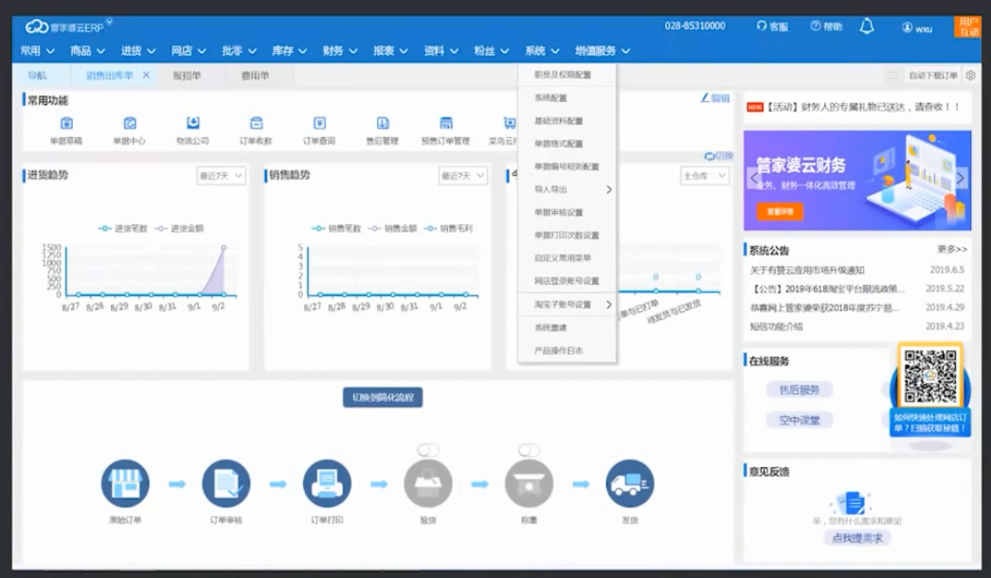Click the QR code image
The width and height of the screenshot is (991, 578).
click(929, 377)
